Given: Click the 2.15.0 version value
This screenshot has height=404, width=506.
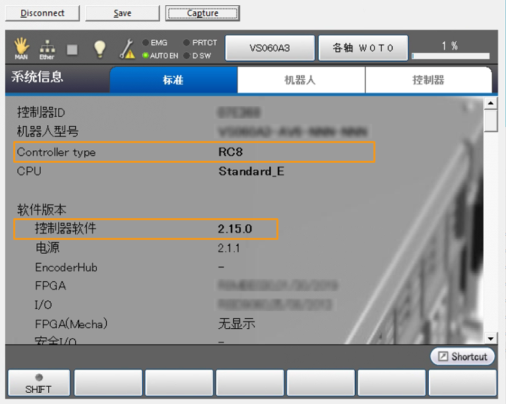Looking at the screenshot, I should (x=235, y=229).
